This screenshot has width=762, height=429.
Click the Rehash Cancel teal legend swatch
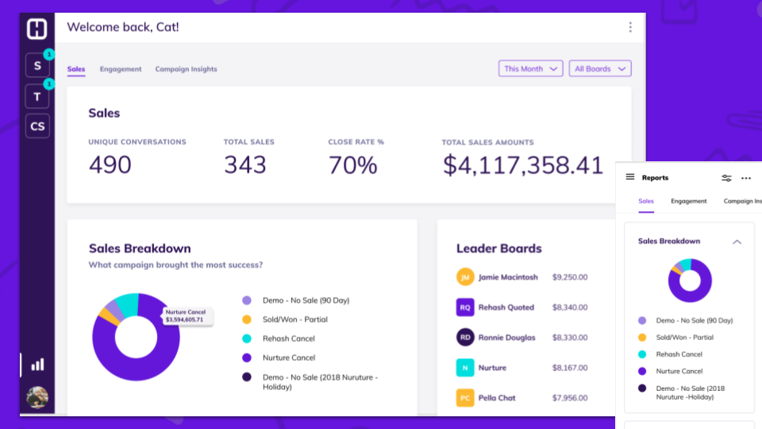coord(247,338)
